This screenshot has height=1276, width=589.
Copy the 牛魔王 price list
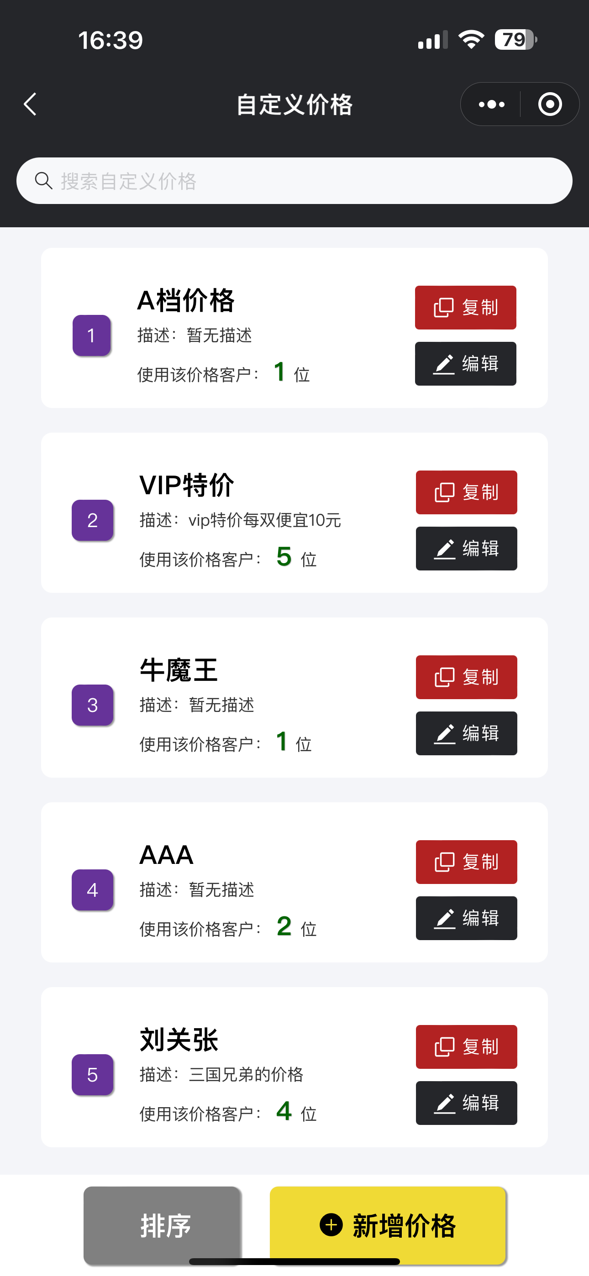tap(466, 677)
